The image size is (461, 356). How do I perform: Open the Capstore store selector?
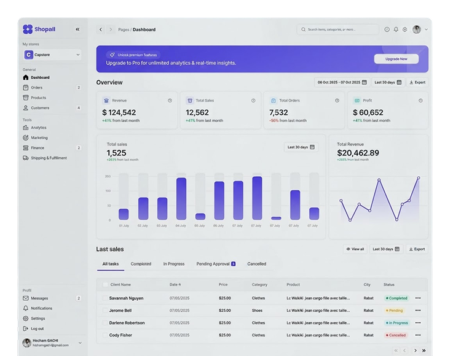click(x=52, y=55)
